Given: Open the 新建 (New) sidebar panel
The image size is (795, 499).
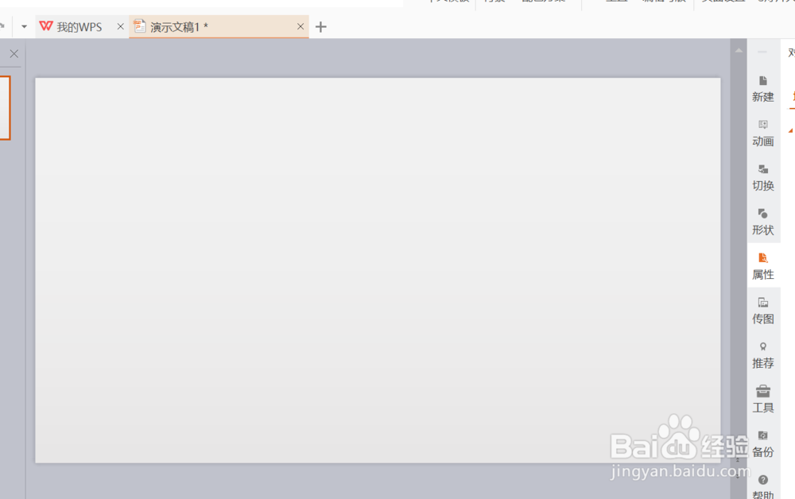Looking at the screenshot, I should 763,89.
